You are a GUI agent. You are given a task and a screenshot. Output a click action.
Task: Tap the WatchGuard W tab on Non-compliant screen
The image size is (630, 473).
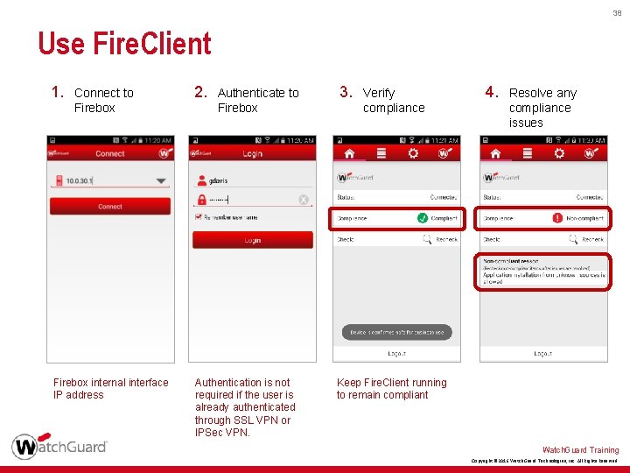click(x=591, y=153)
